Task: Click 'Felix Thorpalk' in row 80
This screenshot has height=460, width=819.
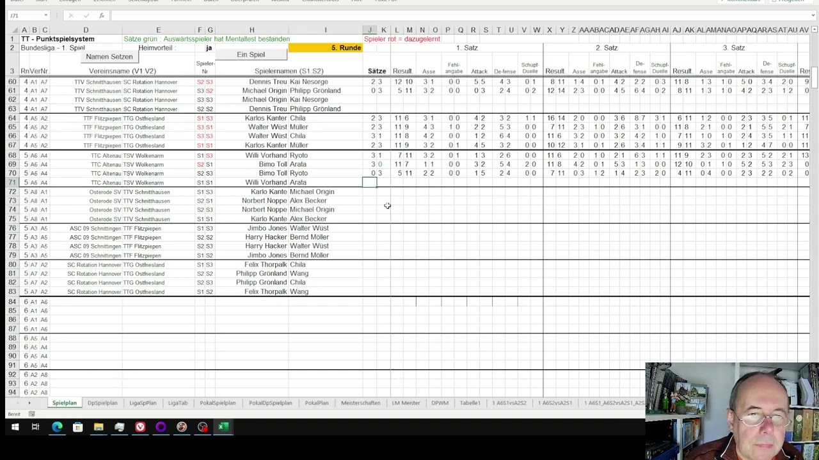Action: pos(266,264)
